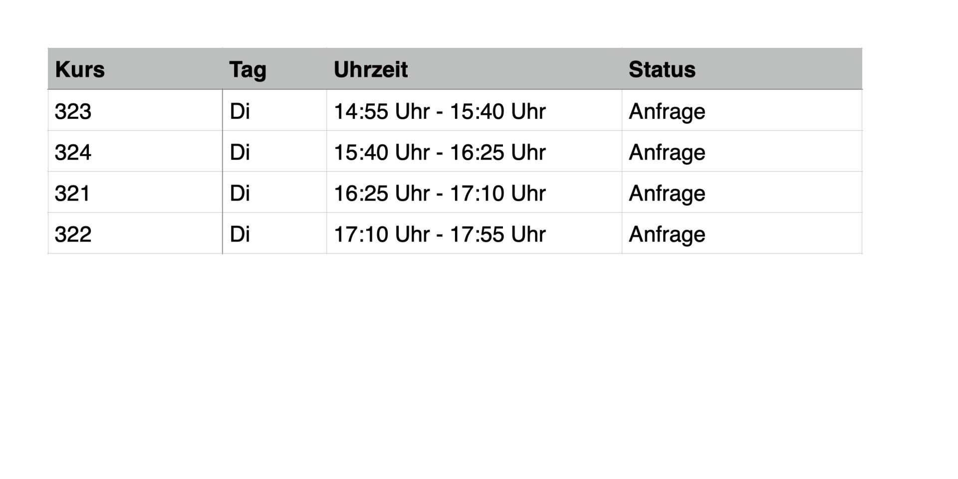Select time 15:40 Uhr - 16:25 Uhr
This screenshot has width=958, height=479.
coord(440,152)
